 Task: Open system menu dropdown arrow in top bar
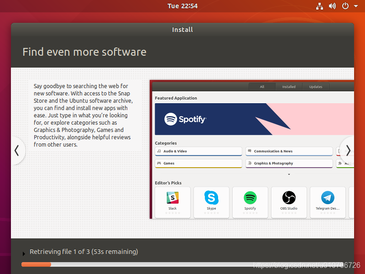pos(356,6)
